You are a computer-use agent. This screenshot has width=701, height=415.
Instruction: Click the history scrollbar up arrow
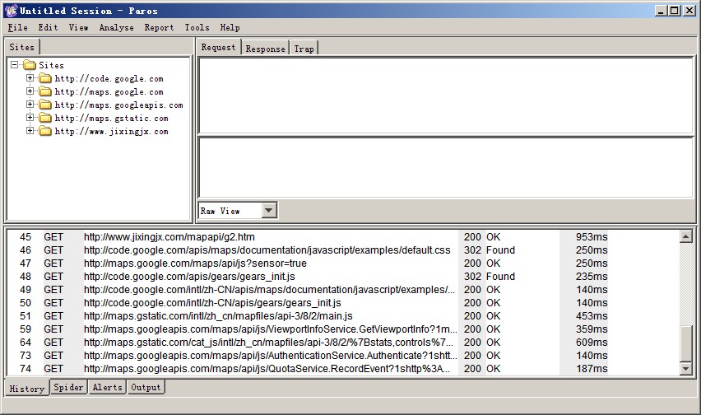click(x=686, y=236)
